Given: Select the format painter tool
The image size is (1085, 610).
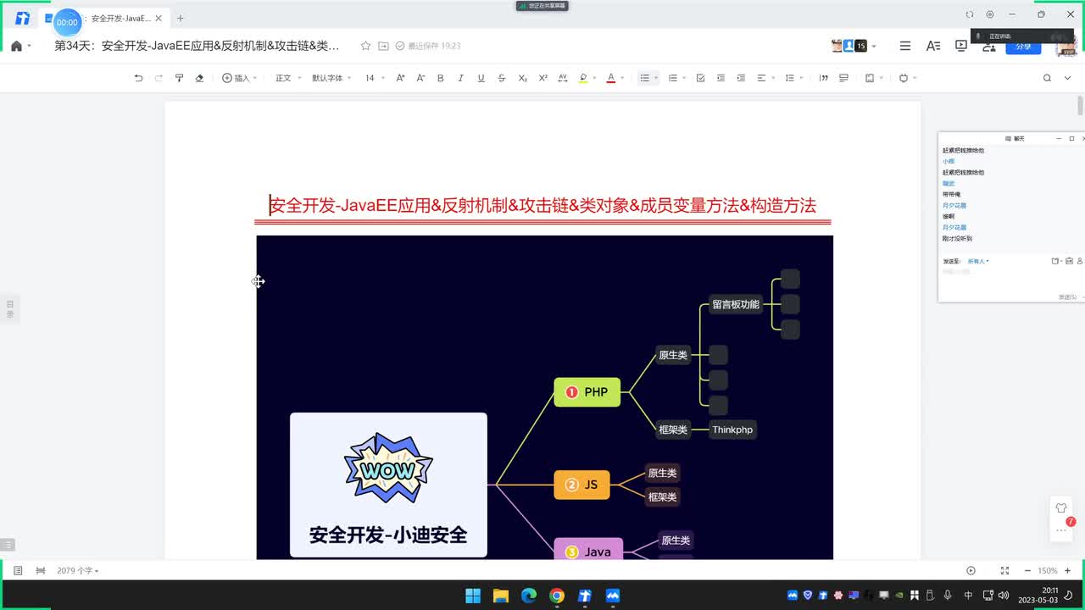Looking at the screenshot, I should pyautogui.click(x=179, y=78).
